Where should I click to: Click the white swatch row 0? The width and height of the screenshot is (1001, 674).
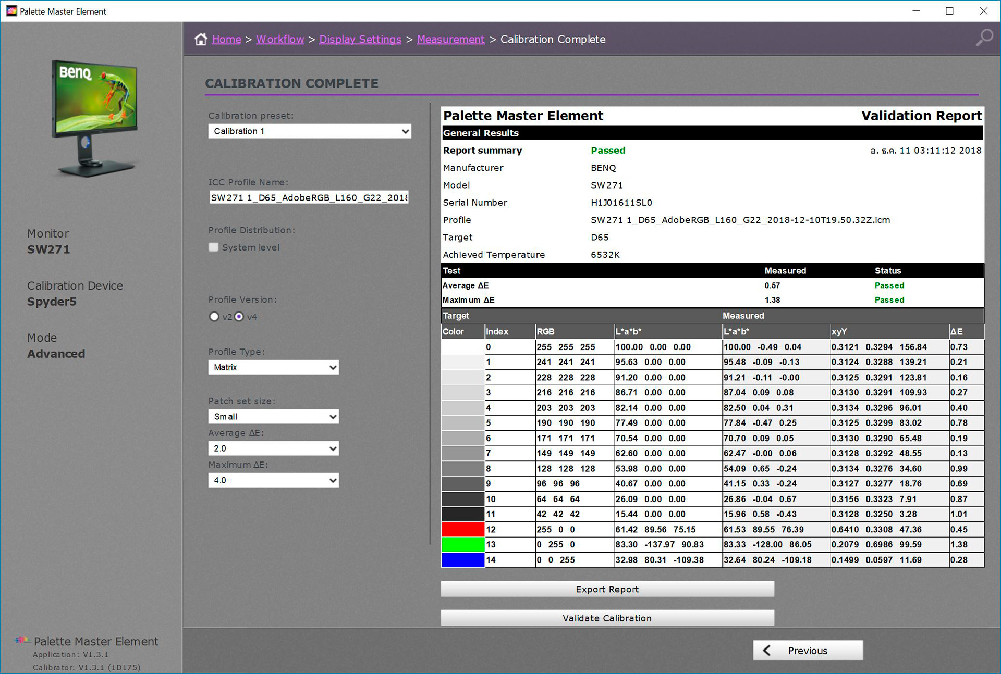click(463, 347)
